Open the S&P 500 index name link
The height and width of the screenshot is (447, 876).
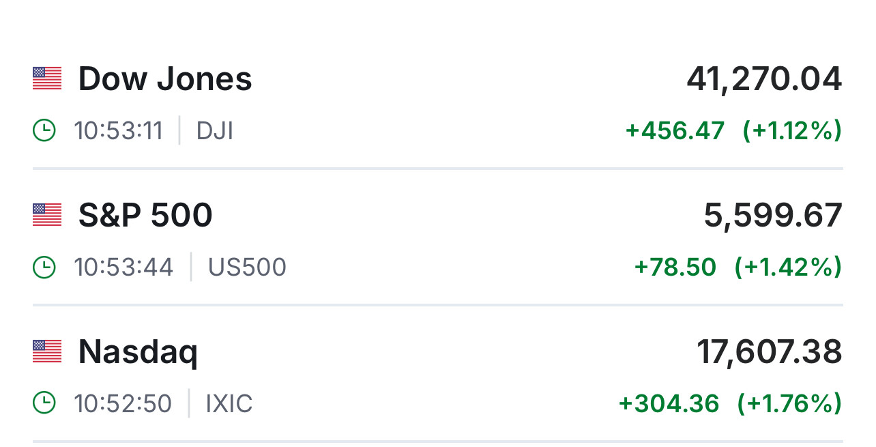[x=145, y=215]
